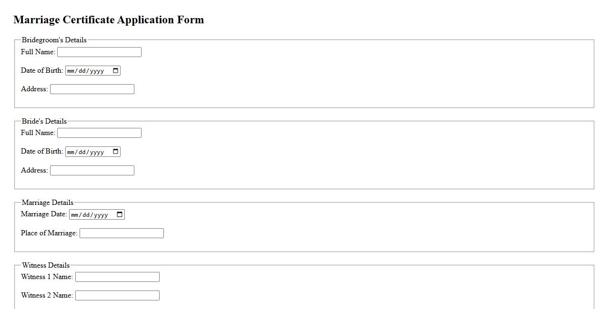
Task: Open the Marriage Date calendar picker icon
Action: tap(120, 214)
